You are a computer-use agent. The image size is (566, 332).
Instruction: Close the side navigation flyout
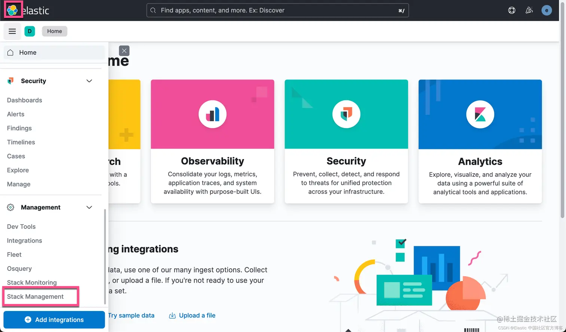[124, 51]
